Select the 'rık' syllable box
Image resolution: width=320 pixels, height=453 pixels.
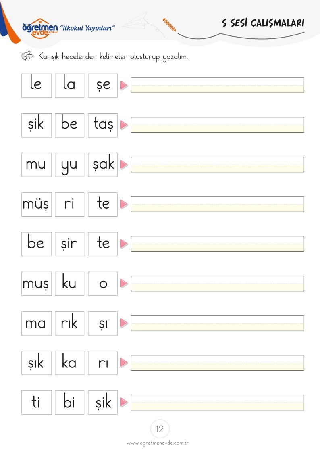tap(70, 323)
